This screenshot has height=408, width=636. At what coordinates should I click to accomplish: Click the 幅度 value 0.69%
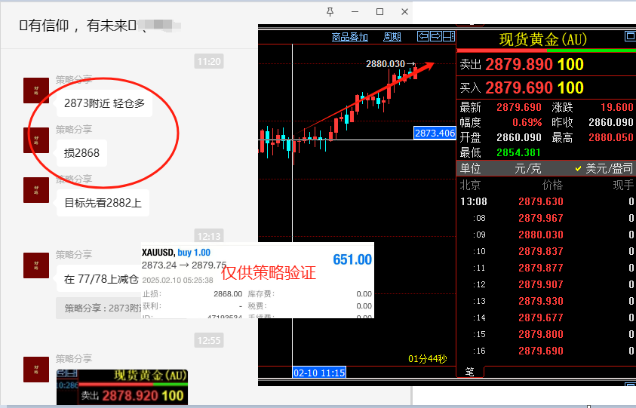pyautogui.click(x=527, y=122)
